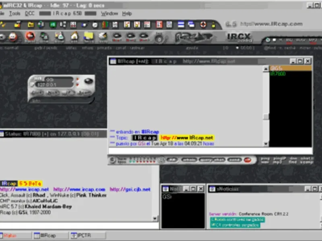Viewport: 322px width, 241px height.
Task: Select @GSi in the channel nick list
Action: (x=291, y=68)
